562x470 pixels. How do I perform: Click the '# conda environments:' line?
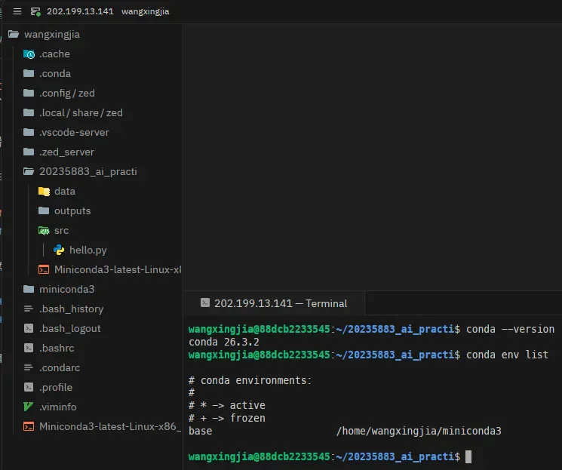click(x=250, y=380)
